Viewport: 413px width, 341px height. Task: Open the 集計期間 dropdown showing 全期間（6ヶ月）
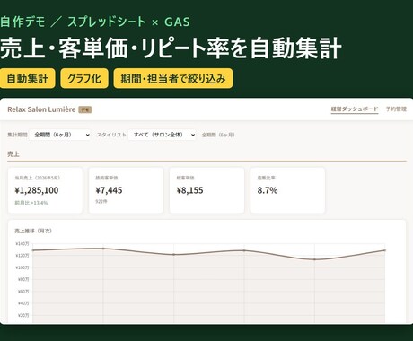tap(60, 135)
